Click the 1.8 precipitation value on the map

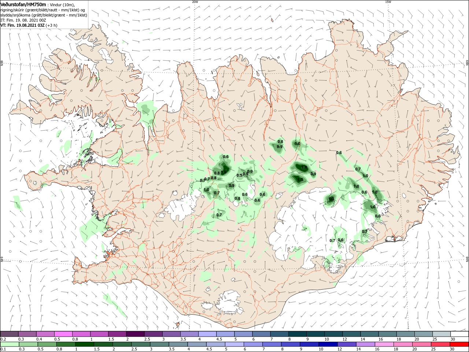click(304, 167)
